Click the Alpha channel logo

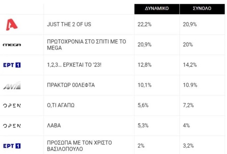12,24
